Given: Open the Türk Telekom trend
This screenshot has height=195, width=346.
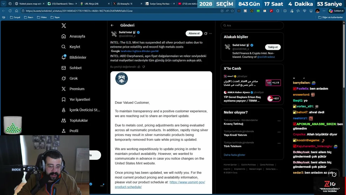Looking at the screenshot, I should pos(232,146).
